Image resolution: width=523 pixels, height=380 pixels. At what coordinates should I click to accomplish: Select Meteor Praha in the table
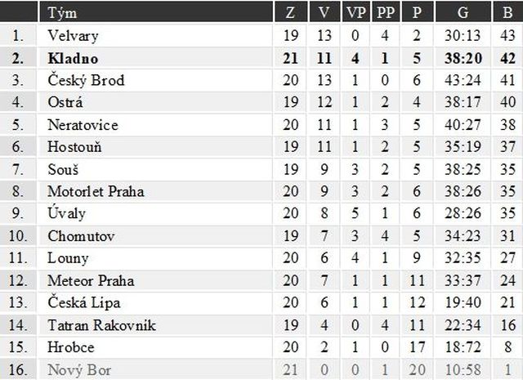pos(91,280)
